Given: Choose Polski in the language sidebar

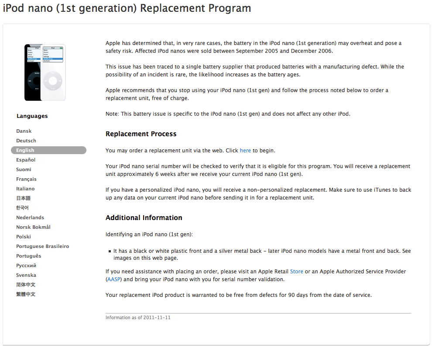Looking at the screenshot, I should click(24, 237).
